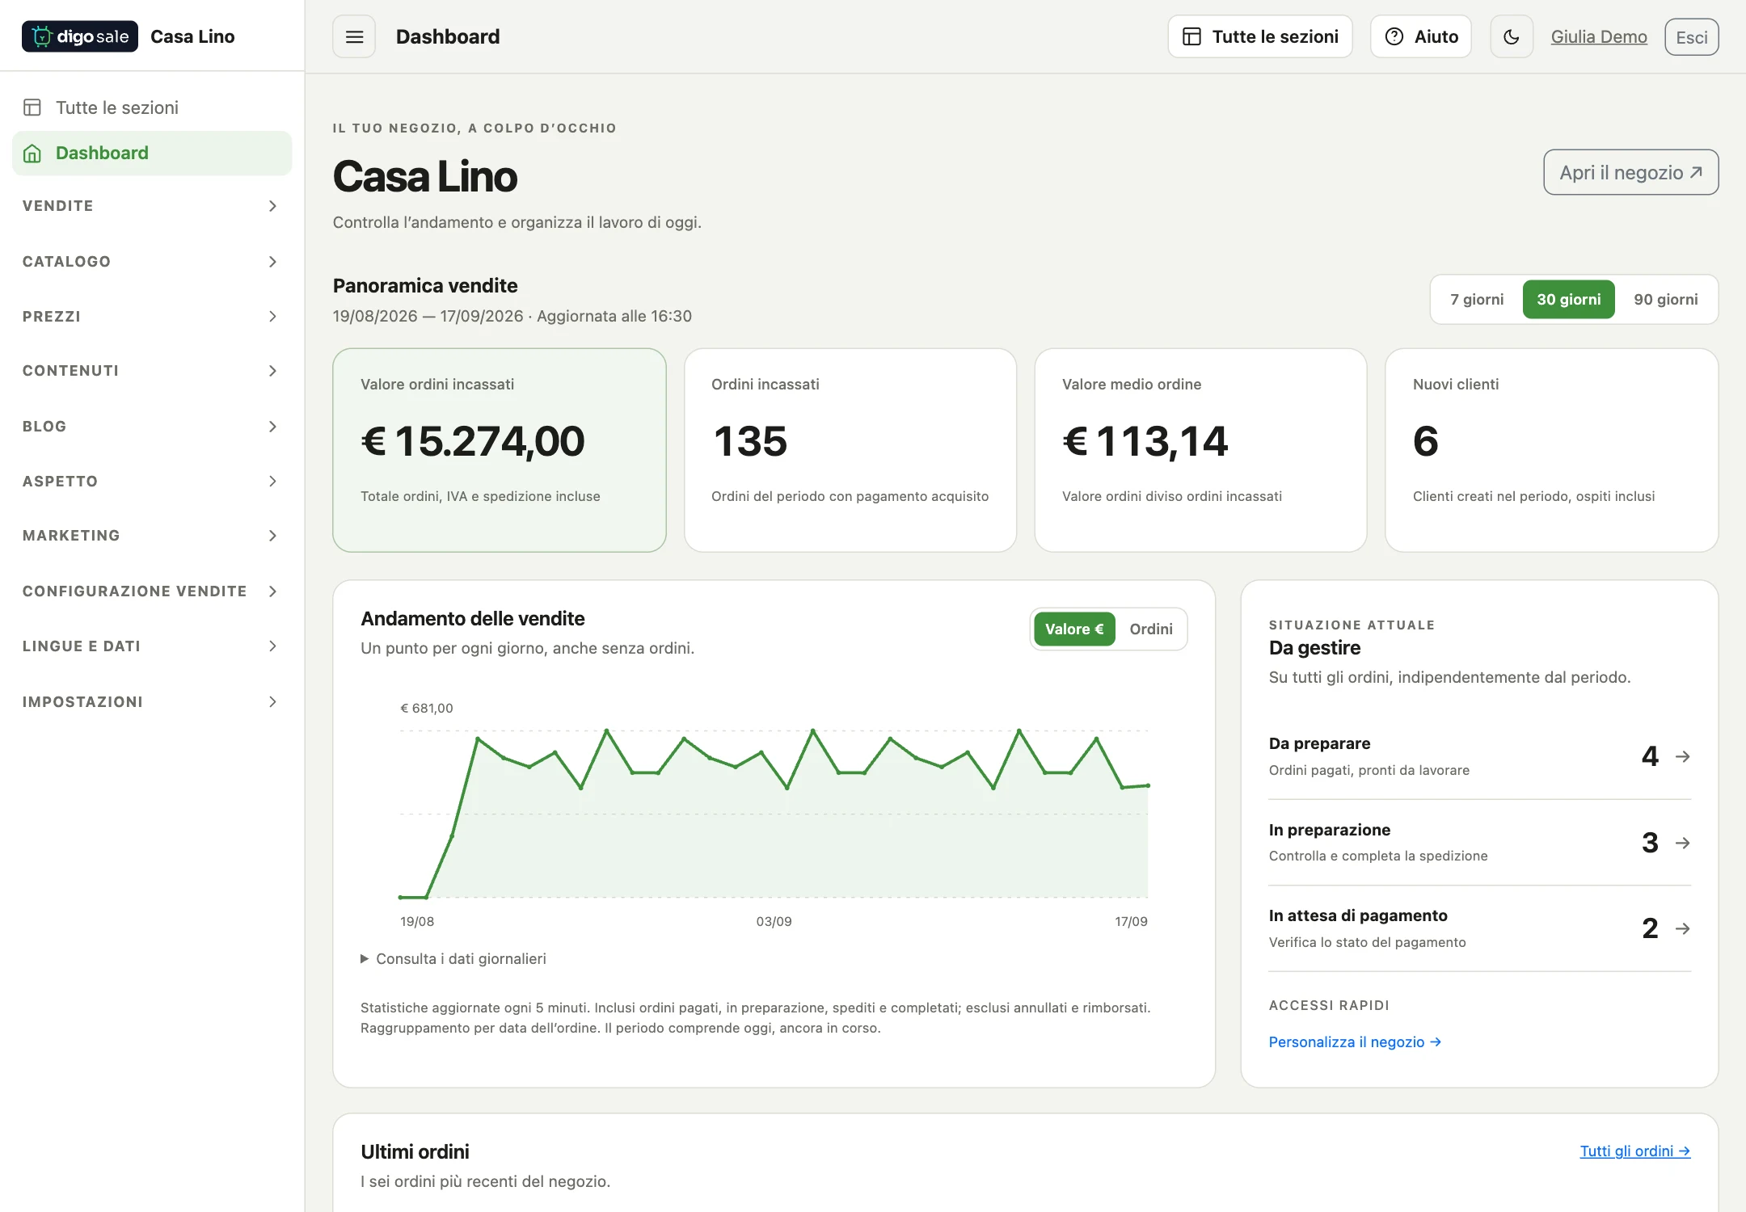Expand the BLOG section
The image size is (1746, 1212).
(152, 426)
